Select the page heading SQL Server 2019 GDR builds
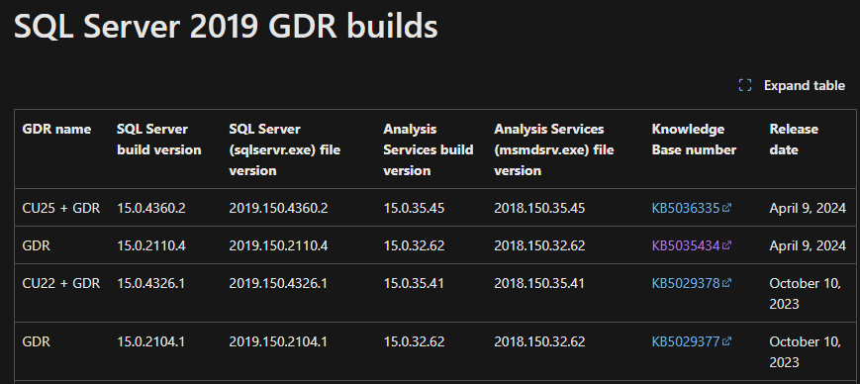Screen dimensions: 860x384 (226, 26)
